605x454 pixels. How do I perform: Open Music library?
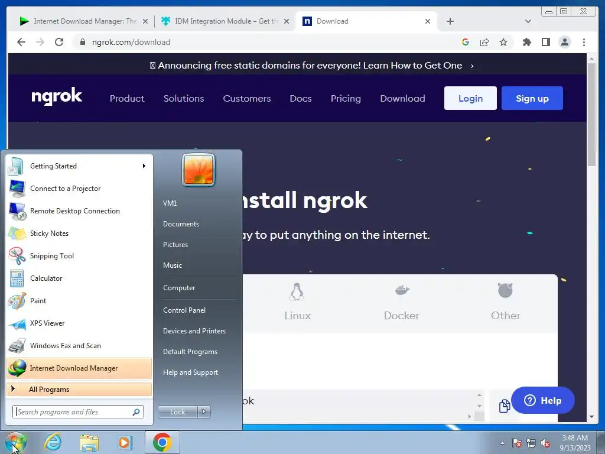172,265
